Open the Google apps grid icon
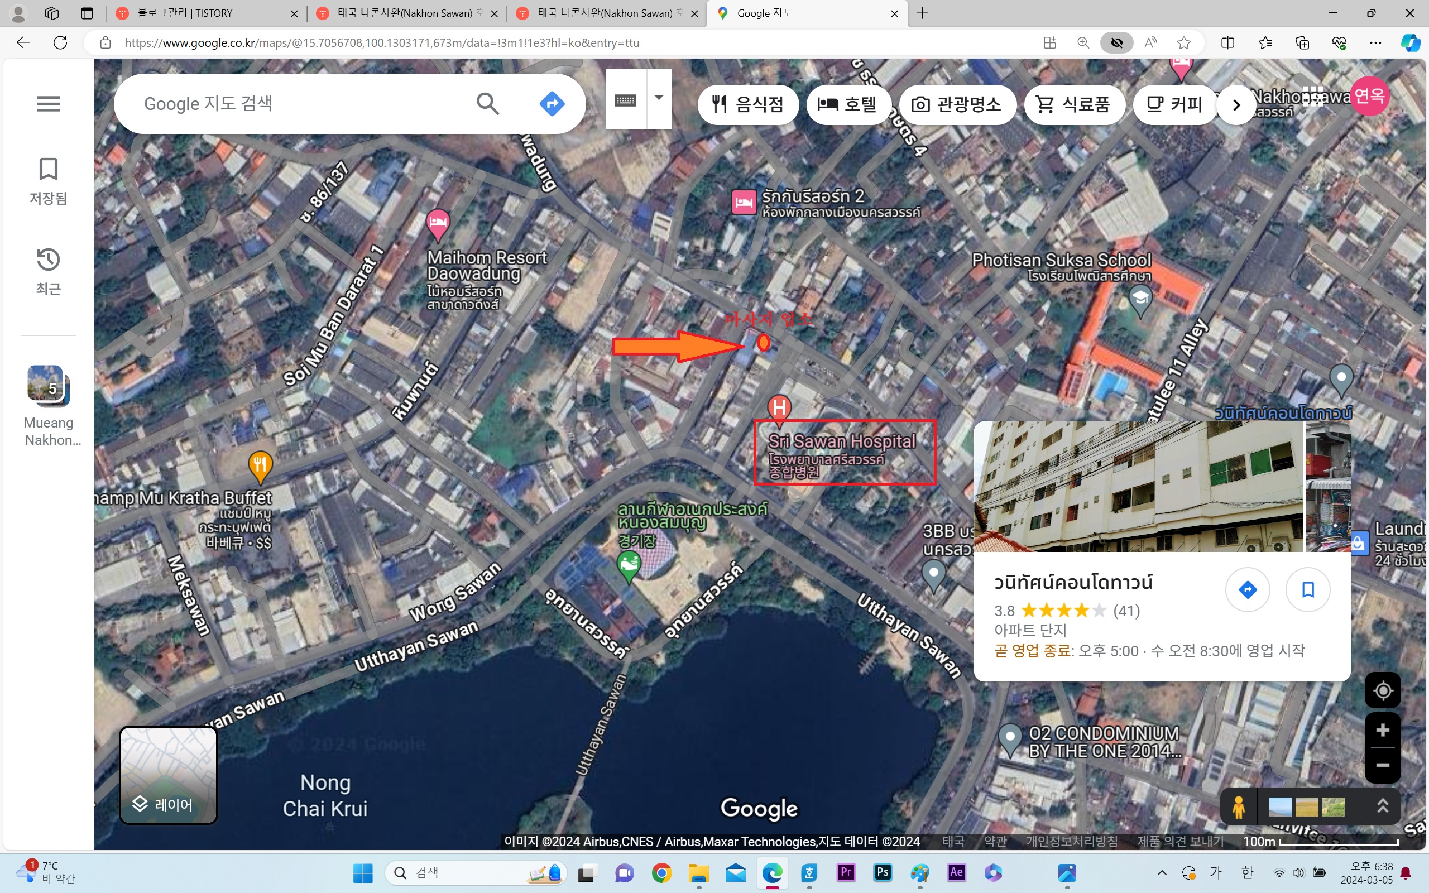Viewport: 1429px width, 893px height. 1313,95
